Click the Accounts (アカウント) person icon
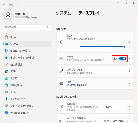The width and height of the screenshot is (138, 123). (x=6, y=78)
